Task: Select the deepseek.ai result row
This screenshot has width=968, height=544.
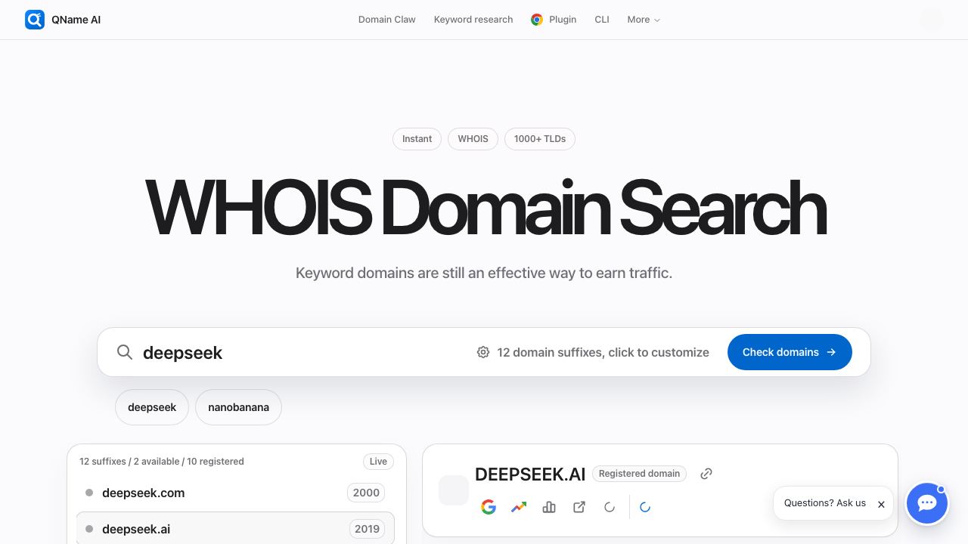Action: (x=235, y=528)
